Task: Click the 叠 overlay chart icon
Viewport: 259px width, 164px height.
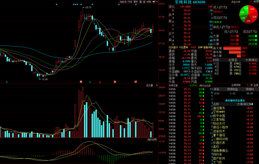Action: 141,2
